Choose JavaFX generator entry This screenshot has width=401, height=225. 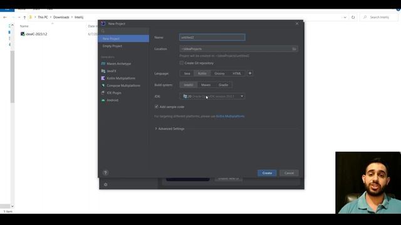[112, 71]
